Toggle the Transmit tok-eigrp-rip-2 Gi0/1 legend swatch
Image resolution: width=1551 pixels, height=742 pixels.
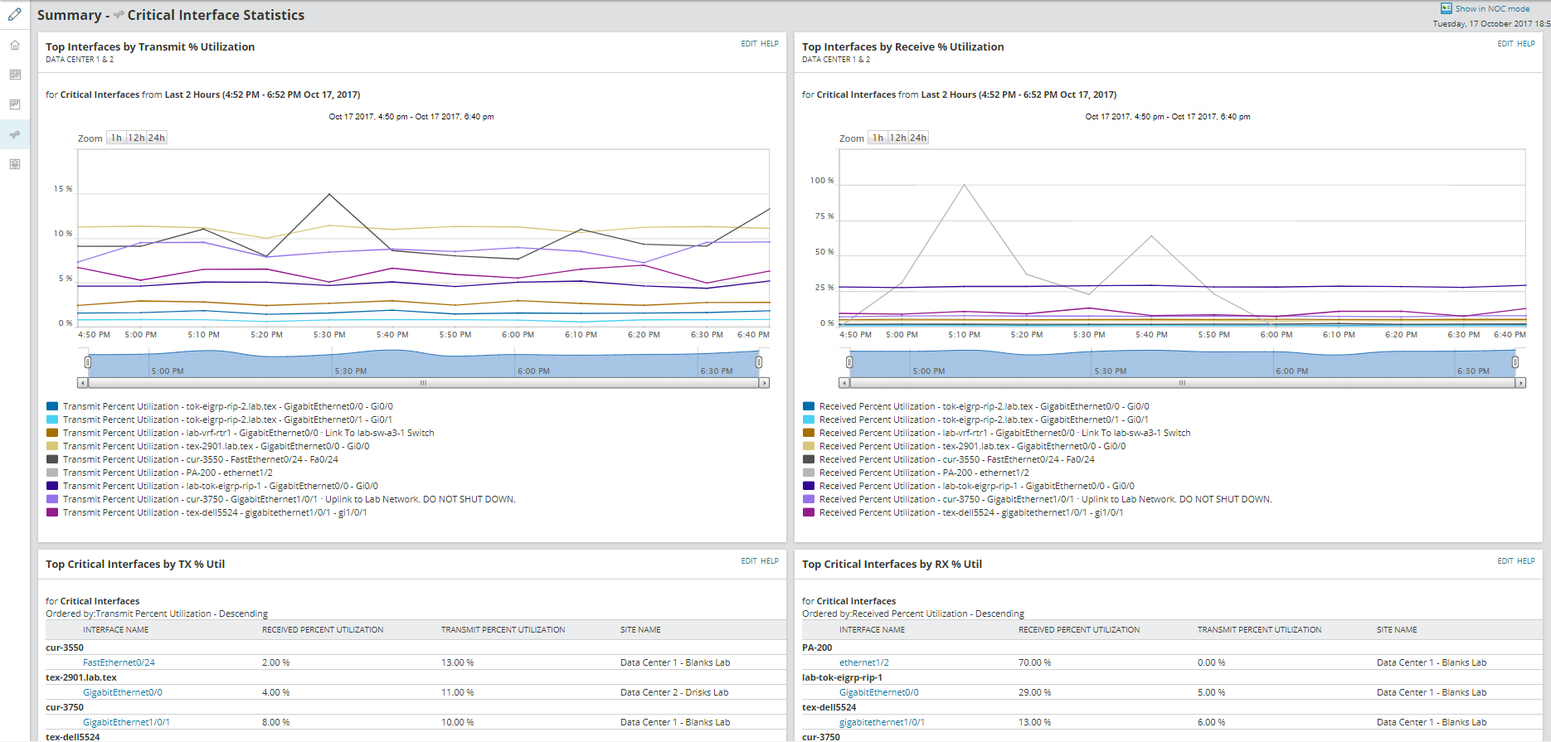coord(52,419)
